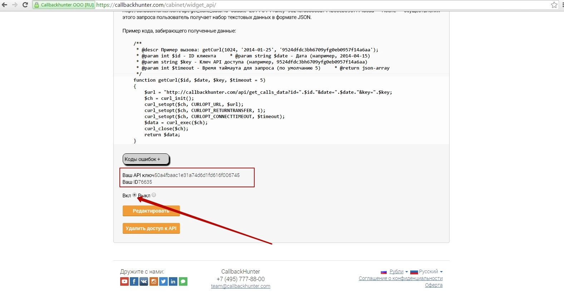The width and height of the screenshot is (564, 295).
Task: Click the 'Дружите с нами:' text
Action: [x=142, y=271]
